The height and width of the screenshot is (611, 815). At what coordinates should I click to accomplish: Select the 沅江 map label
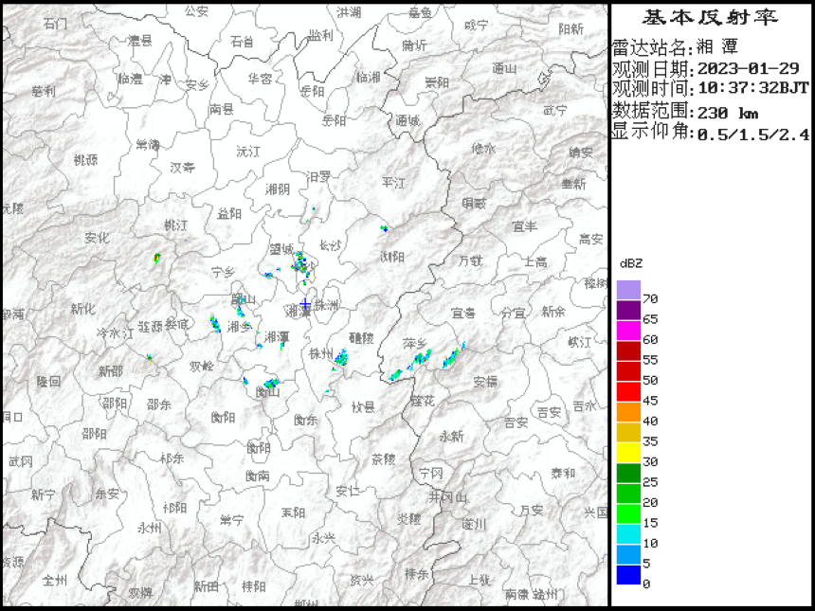click(x=248, y=152)
